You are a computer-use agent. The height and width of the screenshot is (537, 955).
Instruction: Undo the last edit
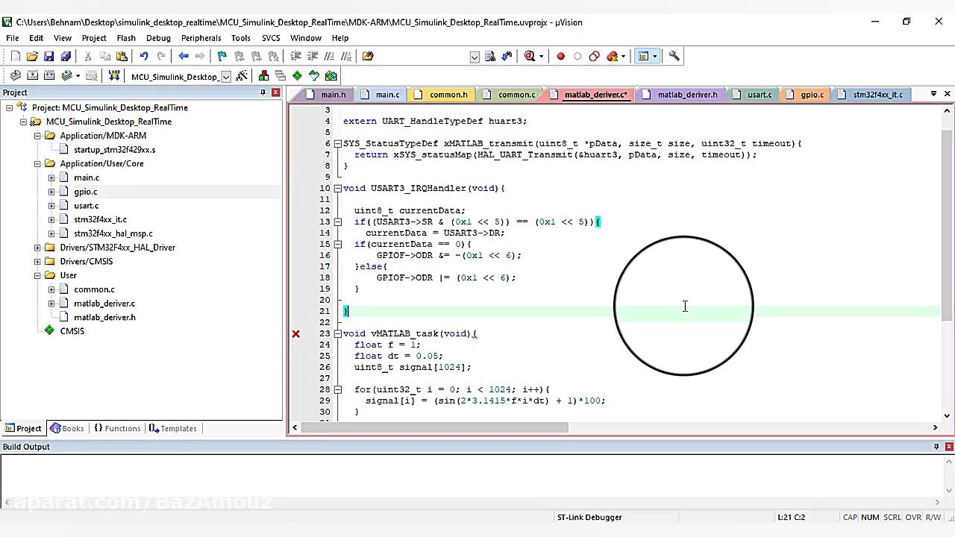click(143, 56)
